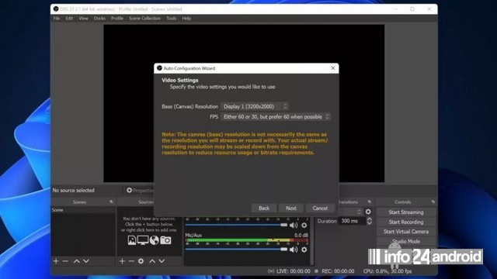Viewport: 497px width, 279px height.
Task: Open source properties gear in Sources toolbar
Action: pos(141,261)
